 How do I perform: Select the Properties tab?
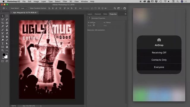(113, 14)
